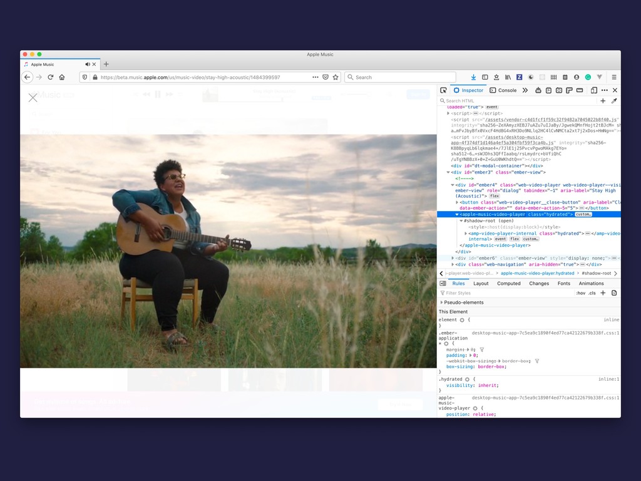The width and height of the screenshot is (641, 481).
Task: Bookmark this page with the star icon
Action: point(336,77)
